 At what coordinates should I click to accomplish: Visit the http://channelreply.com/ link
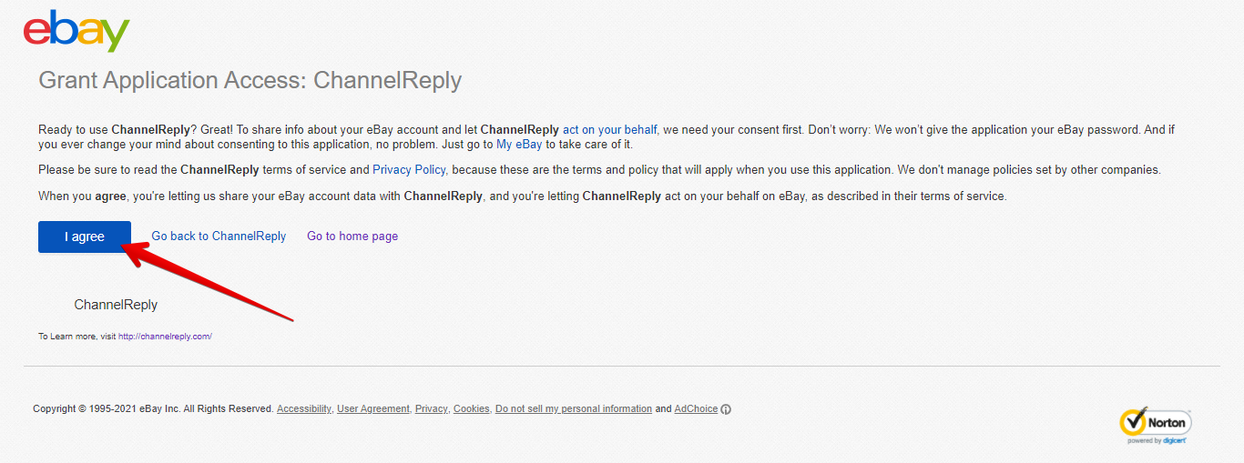pyautogui.click(x=165, y=337)
